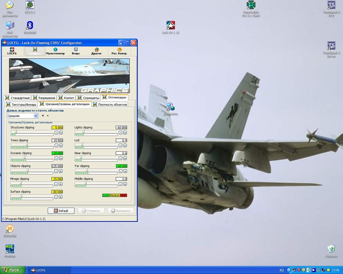The width and height of the screenshot is (343, 274).
Task: Open the TeamSpeak 2 Server shortcut
Action: point(331,46)
